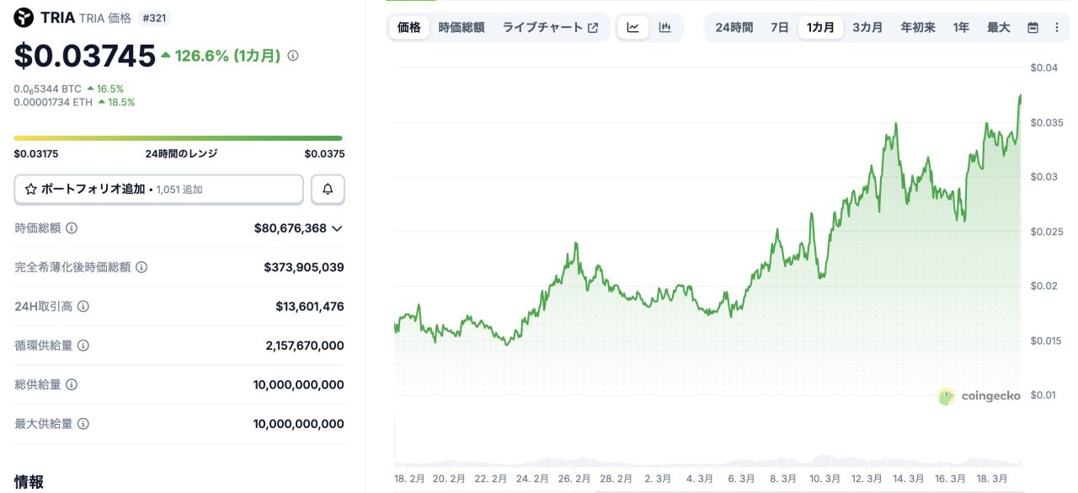Click info icon beside 完全希薄化後時価総額
Image resolution: width=1078 pixels, height=493 pixels.
click(x=141, y=267)
